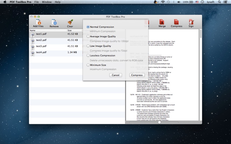Open the iysoft user menu
The width and height of the screenshot is (231, 144).
click(210, 2)
